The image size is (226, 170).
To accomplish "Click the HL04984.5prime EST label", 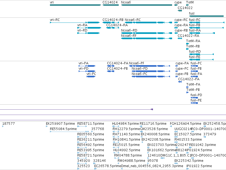I will point(125,124).
